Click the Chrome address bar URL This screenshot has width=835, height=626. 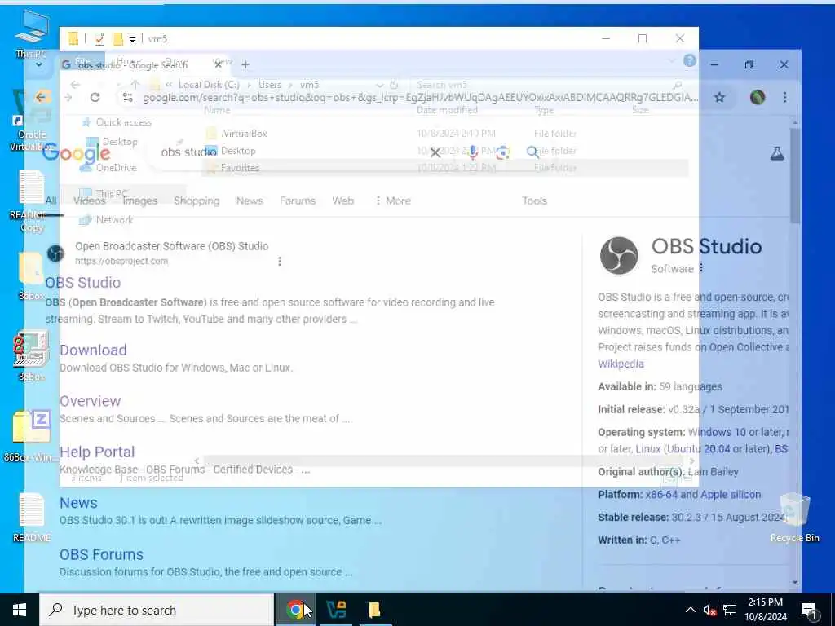(420, 98)
